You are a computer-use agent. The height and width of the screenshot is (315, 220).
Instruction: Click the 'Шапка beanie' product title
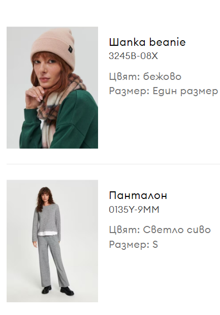tap(147, 42)
